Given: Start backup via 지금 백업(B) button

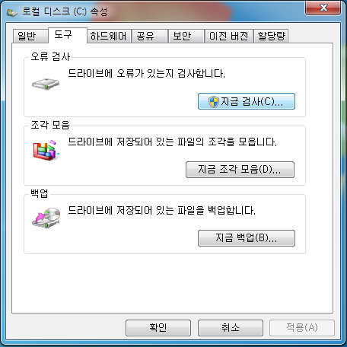Looking at the screenshot, I should click(x=247, y=238).
